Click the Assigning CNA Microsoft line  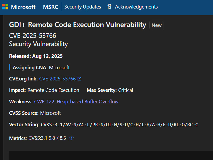[41, 68]
